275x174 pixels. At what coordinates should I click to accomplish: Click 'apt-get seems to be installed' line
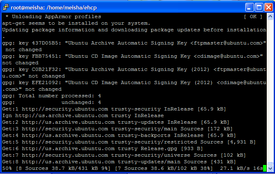click(x=76, y=23)
